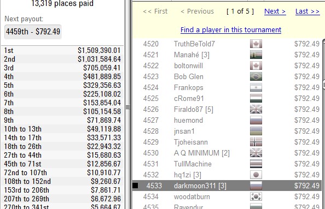Click the UK flag beside A Q MINIMUM
Image resolution: width=325 pixels, height=209 pixels.
[x=256, y=153]
